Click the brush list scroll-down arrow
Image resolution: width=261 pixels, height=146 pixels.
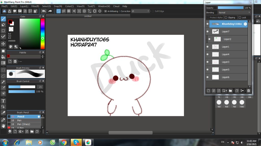coord(43,127)
